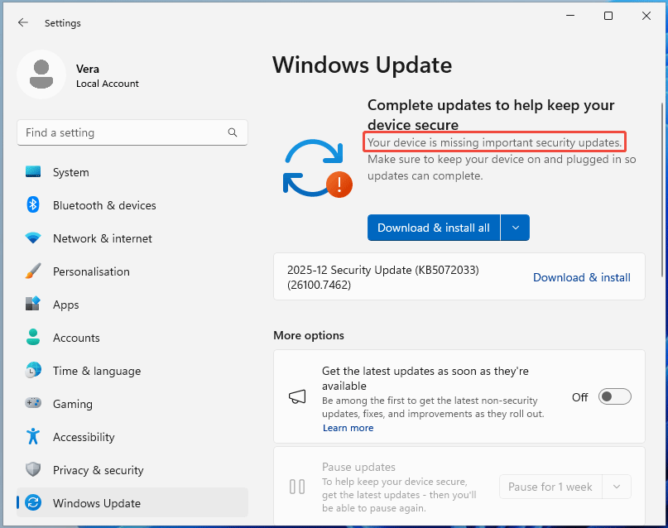
Task: Click inside the 'Find a setting' search box
Action: (x=124, y=132)
